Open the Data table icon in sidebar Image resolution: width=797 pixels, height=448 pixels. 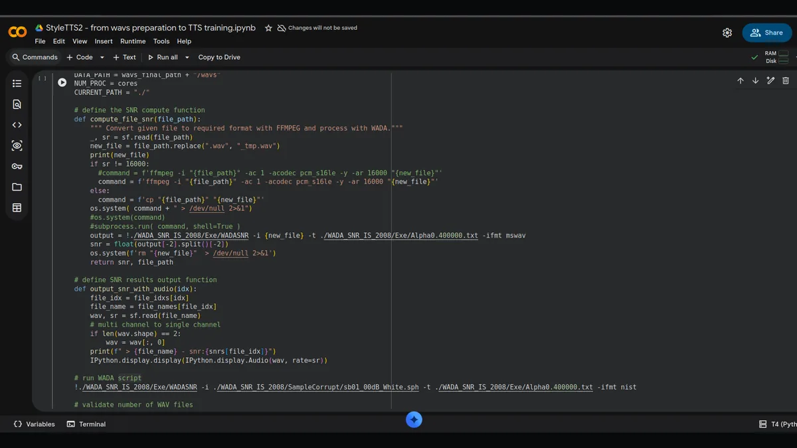(17, 208)
